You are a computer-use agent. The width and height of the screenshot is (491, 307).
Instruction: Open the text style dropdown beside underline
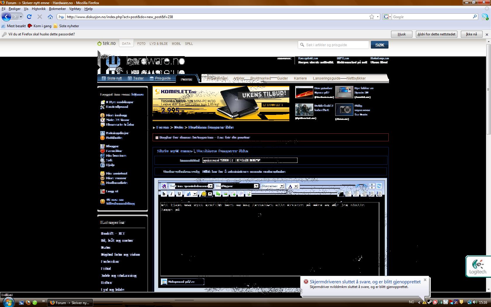(191, 194)
